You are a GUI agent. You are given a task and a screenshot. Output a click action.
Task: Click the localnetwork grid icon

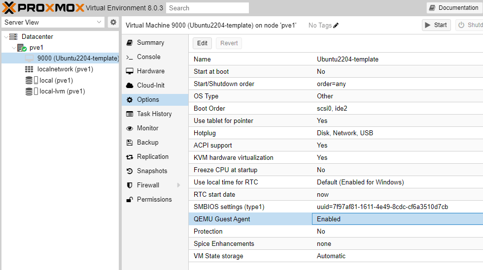pyautogui.click(x=29, y=69)
